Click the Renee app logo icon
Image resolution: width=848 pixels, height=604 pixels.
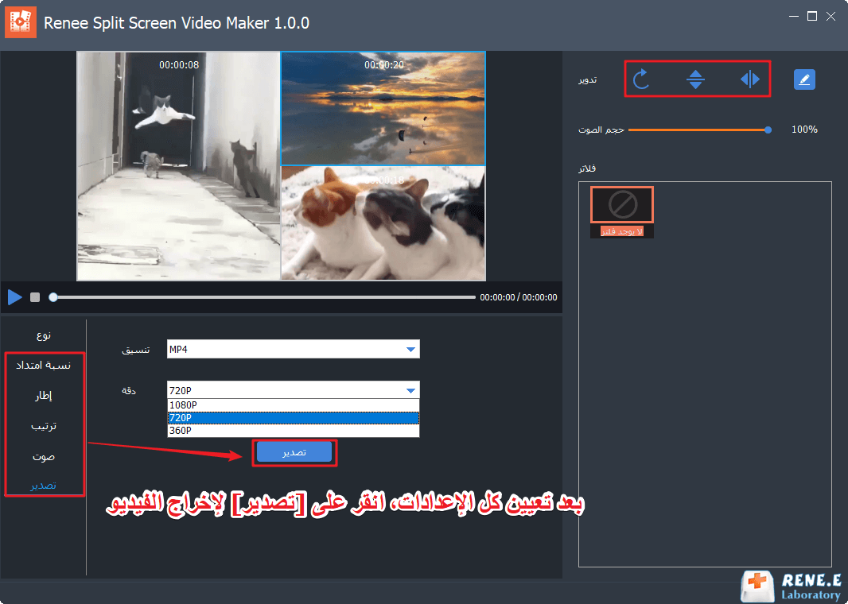point(21,22)
